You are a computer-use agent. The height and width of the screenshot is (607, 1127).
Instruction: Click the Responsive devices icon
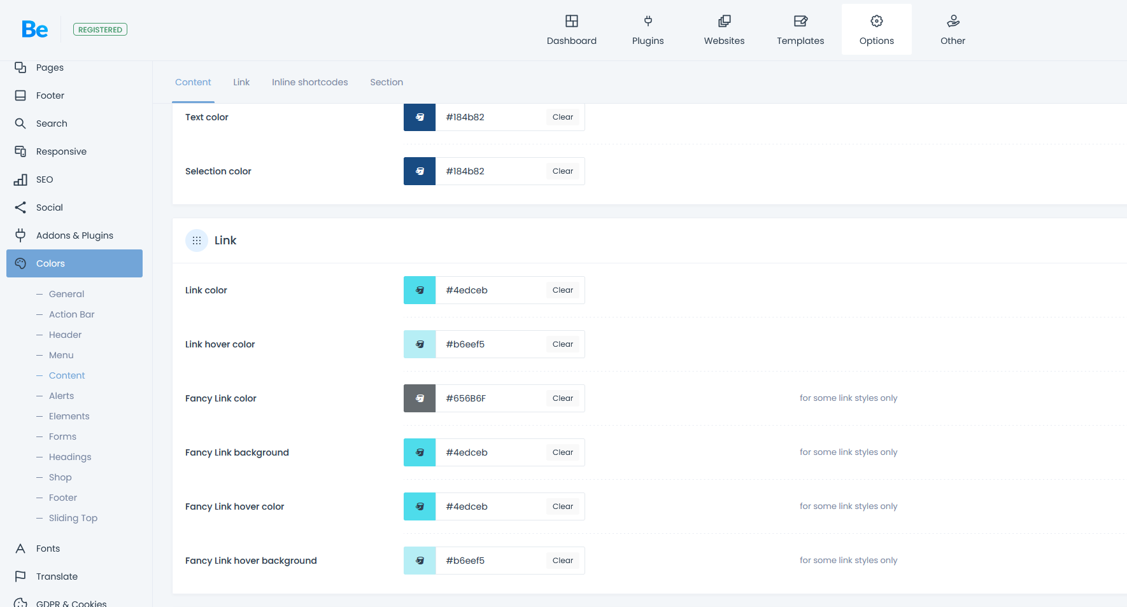[x=20, y=151]
